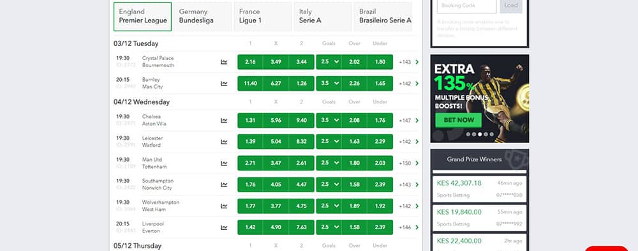Pick Man City win odds 1.26
The height and width of the screenshot is (251, 638).
point(302,84)
